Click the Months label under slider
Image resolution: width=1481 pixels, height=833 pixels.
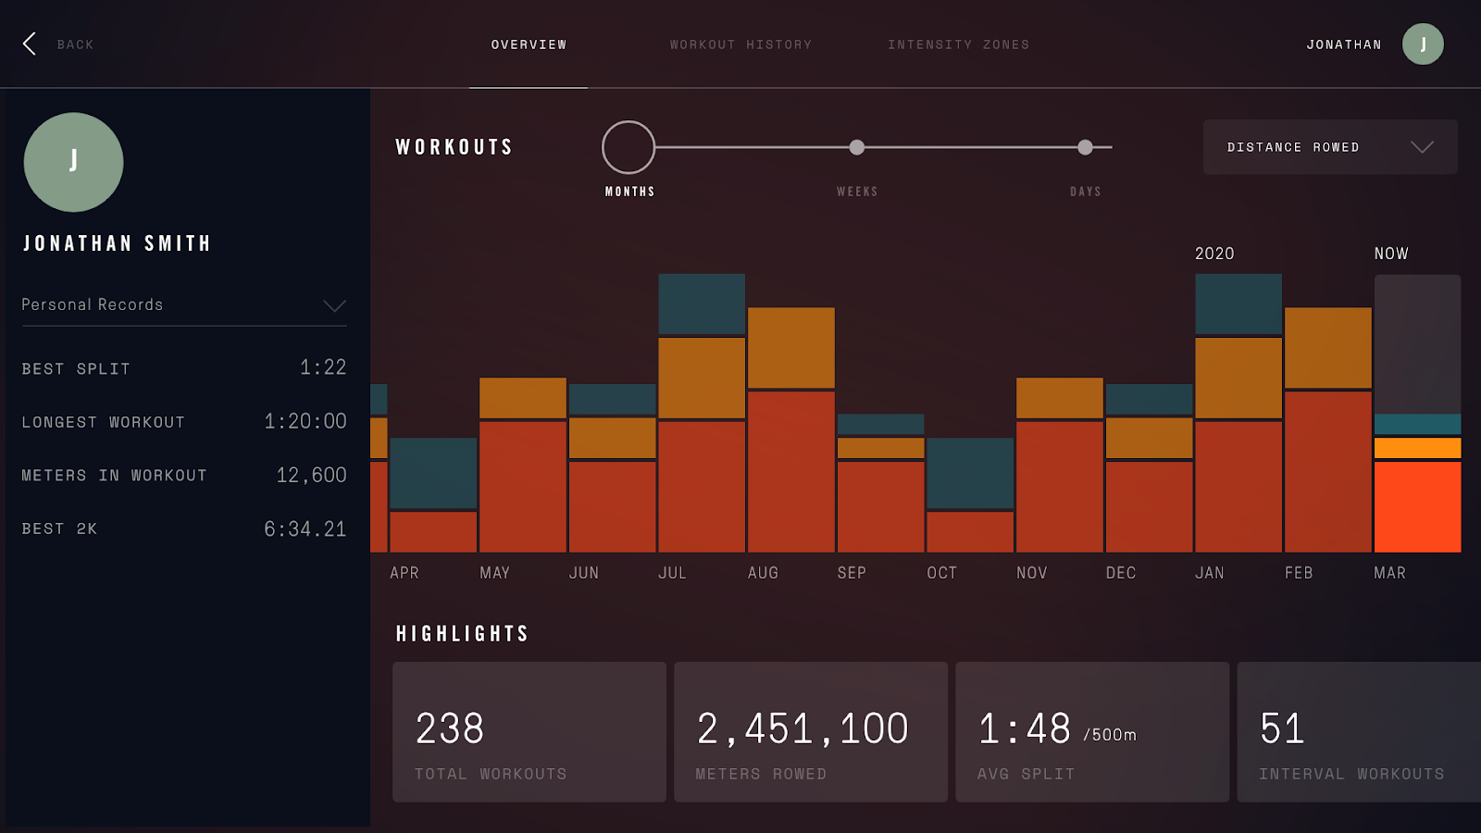[x=629, y=192]
